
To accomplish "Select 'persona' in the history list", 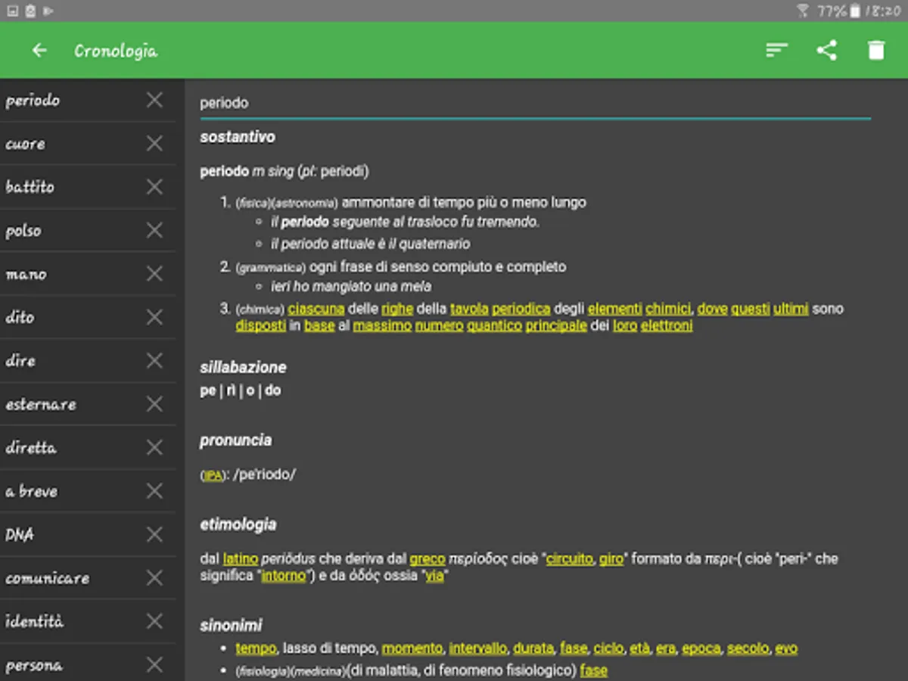I will 34,667.
